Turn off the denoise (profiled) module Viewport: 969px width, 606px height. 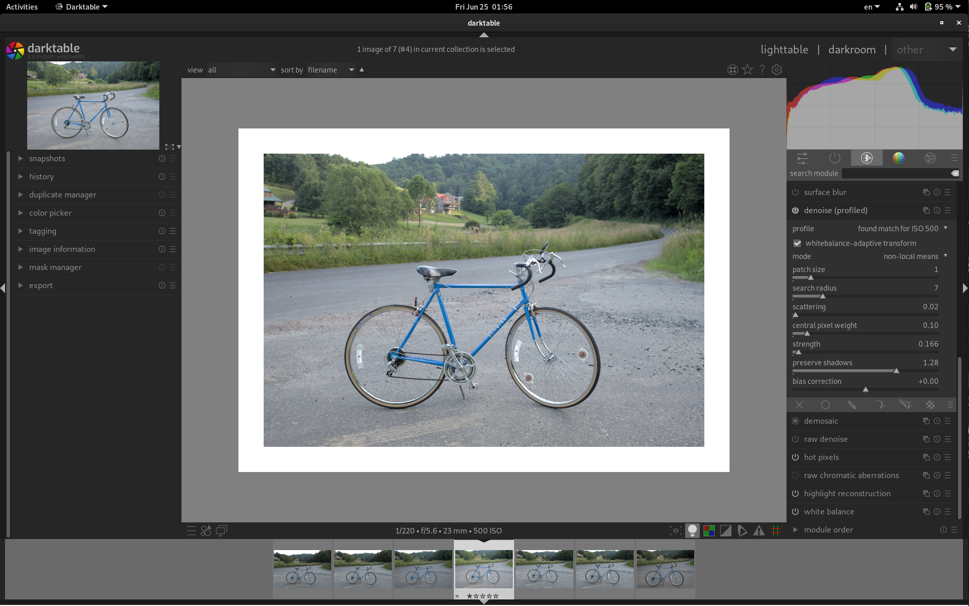(x=795, y=211)
